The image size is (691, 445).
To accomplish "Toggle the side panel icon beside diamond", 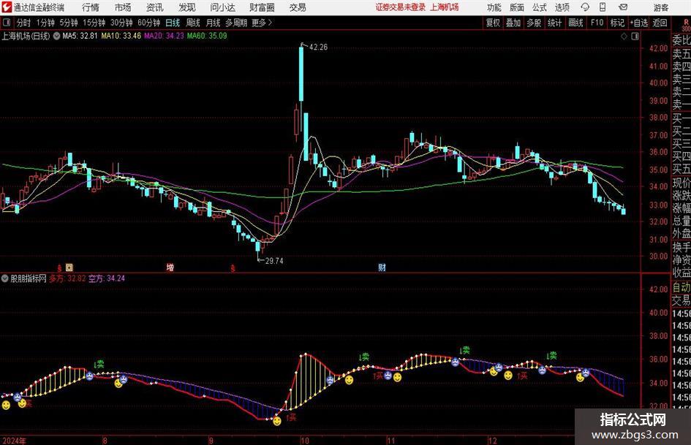I will click(x=635, y=37).
